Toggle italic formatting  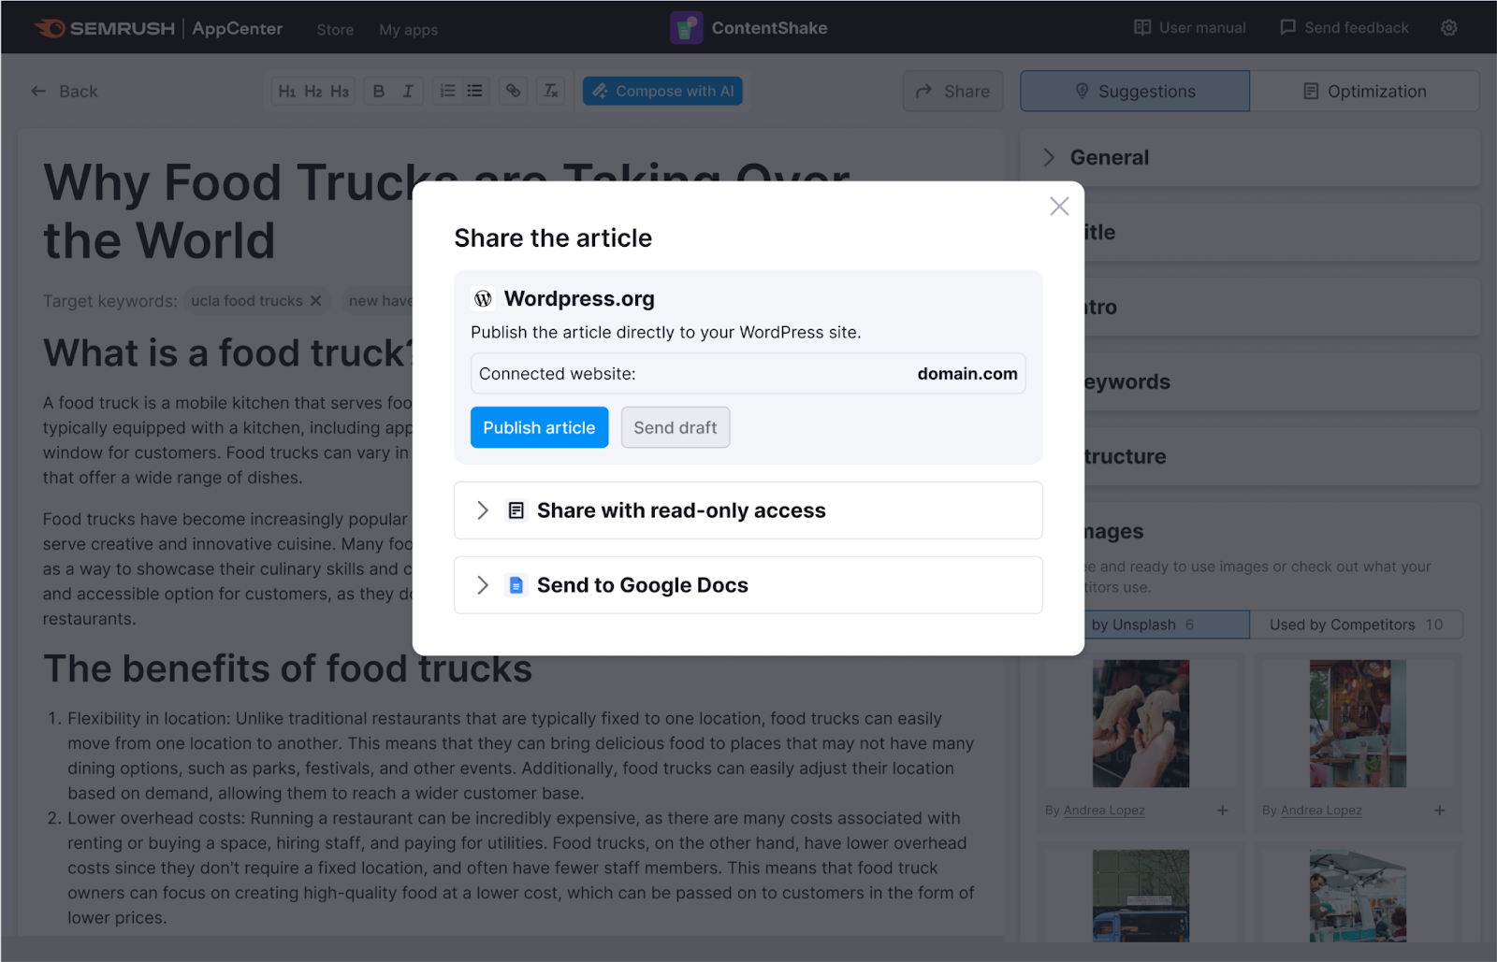point(408,92)
